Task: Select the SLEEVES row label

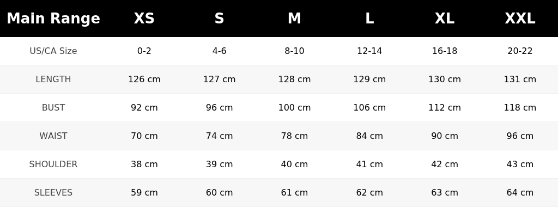Action: 53,192
